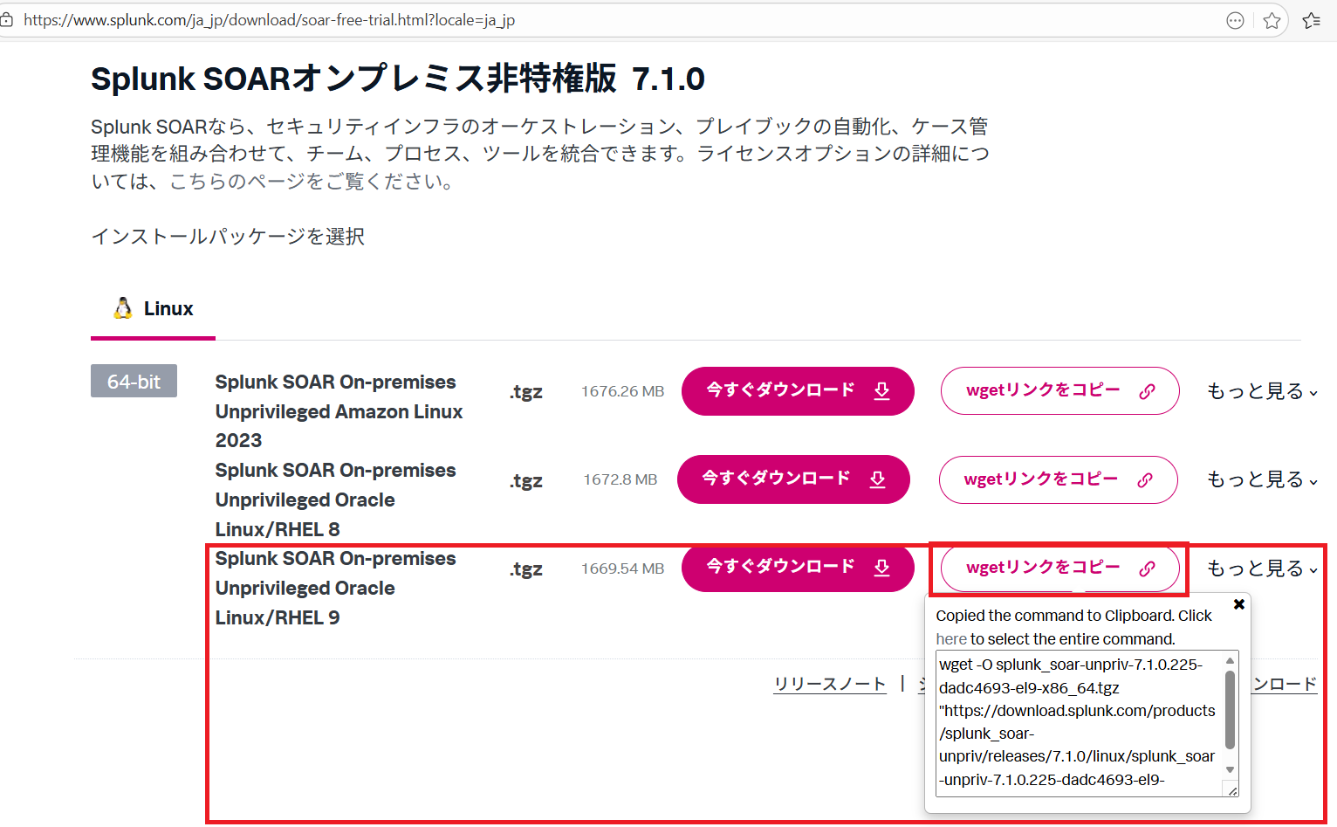Click 'here' to select the entire command

tap(951, 639)
